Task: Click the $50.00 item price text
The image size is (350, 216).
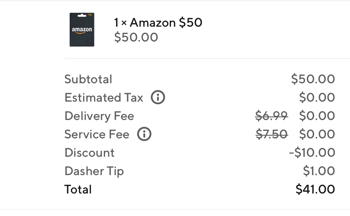Action: click(136, 37)
